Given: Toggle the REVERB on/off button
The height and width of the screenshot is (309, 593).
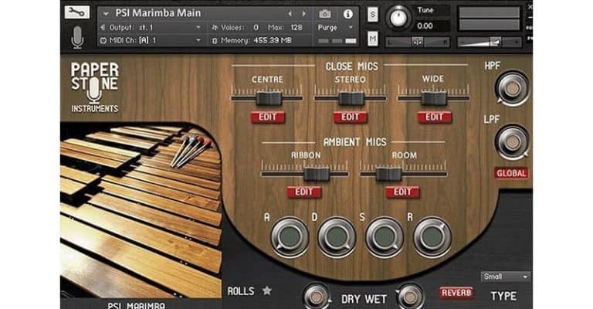Looking at the screenshot, I should coord(456,293).
